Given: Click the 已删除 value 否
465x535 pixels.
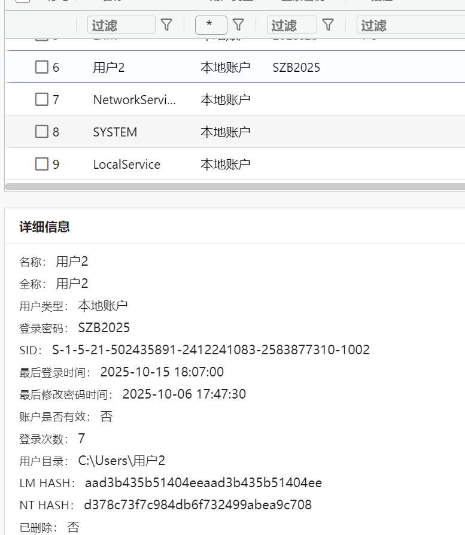Looking at the screenshot, I should (73, 527).
